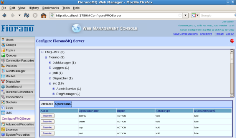The image size is (236, 138).
Task: Click the red stop-sign icon
Action: (232, 41)
